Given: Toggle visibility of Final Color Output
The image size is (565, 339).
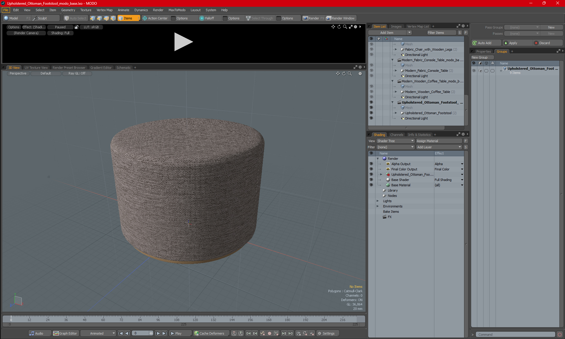Looking at the screenshot, I should pos(371,169).
